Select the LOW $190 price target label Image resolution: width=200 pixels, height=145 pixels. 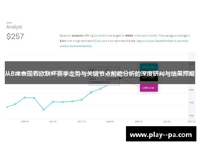coord(149,88)
